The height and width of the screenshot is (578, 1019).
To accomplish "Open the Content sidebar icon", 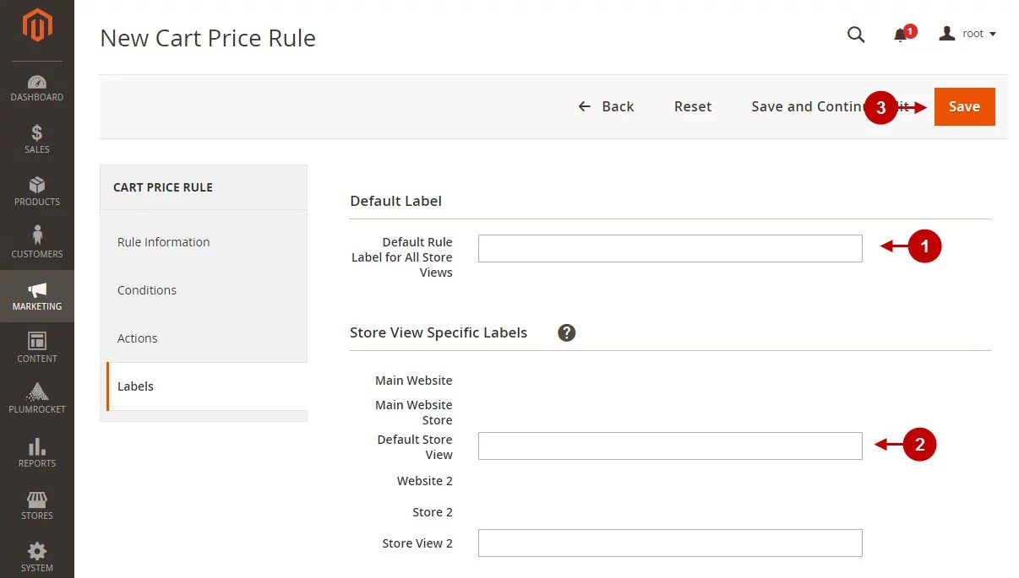I will [x=37, y=344].
